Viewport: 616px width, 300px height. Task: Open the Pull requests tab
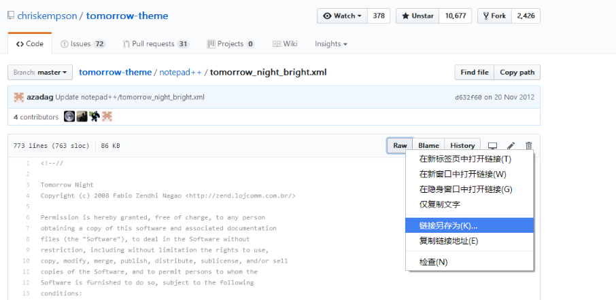click(x=156, y=44)
